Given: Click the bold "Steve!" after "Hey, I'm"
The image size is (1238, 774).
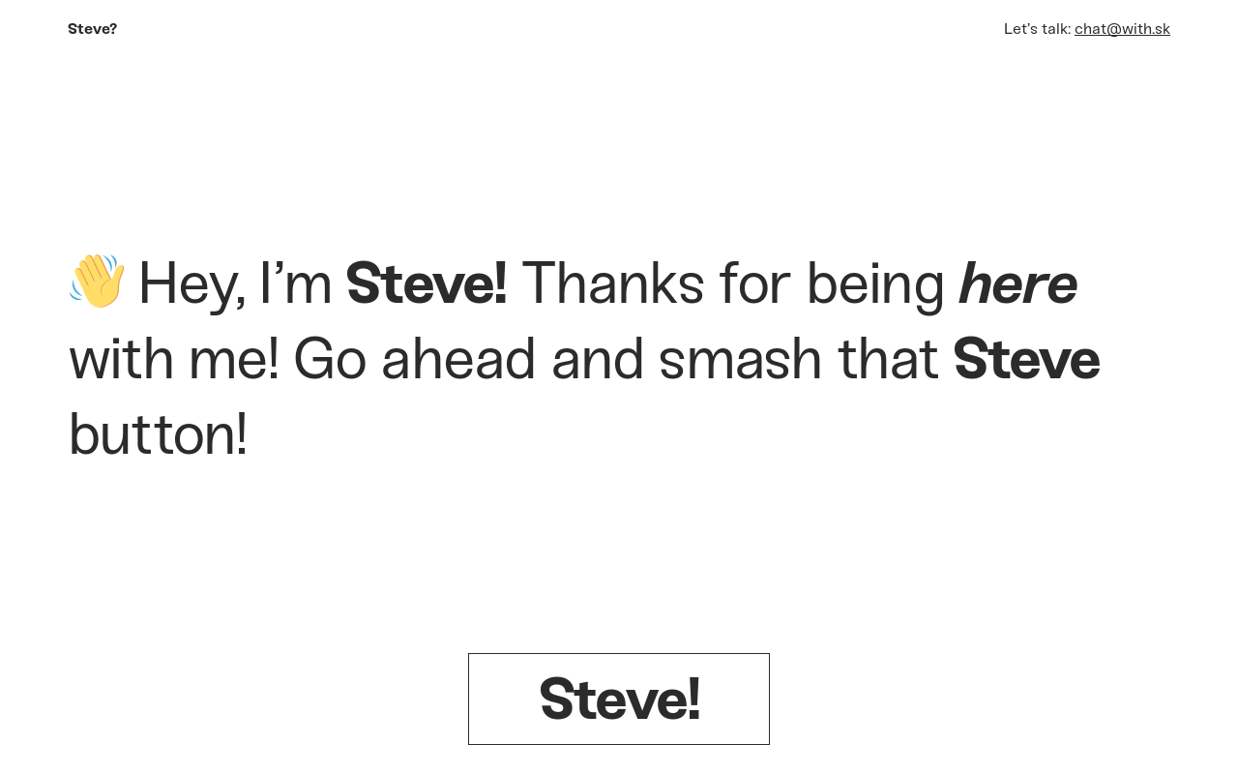Looking at the screenshot, I should click(x=427, y=283).
